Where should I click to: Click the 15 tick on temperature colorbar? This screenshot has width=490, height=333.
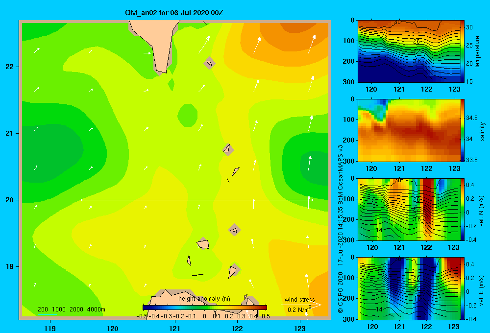click(x=469, y=81)
